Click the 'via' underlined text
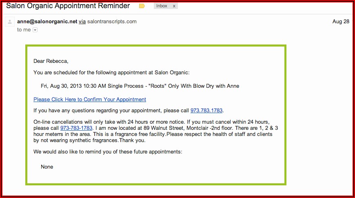The width and height of the screenshot is (355, 198). [x=82, y=22]
